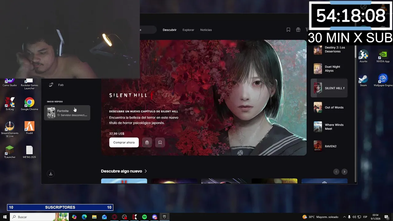Select Destiny 2: Los Desertores in featured list
Screen dimensions: 393x221
[x=329, y=49]
